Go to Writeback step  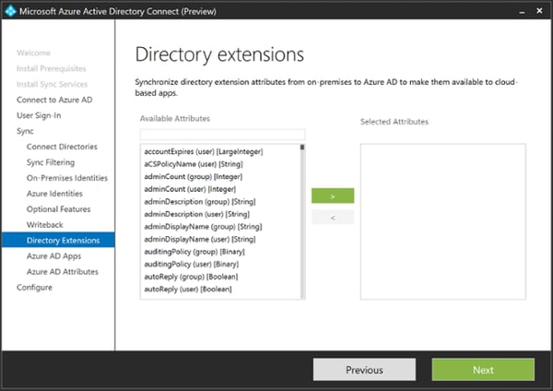45,225
